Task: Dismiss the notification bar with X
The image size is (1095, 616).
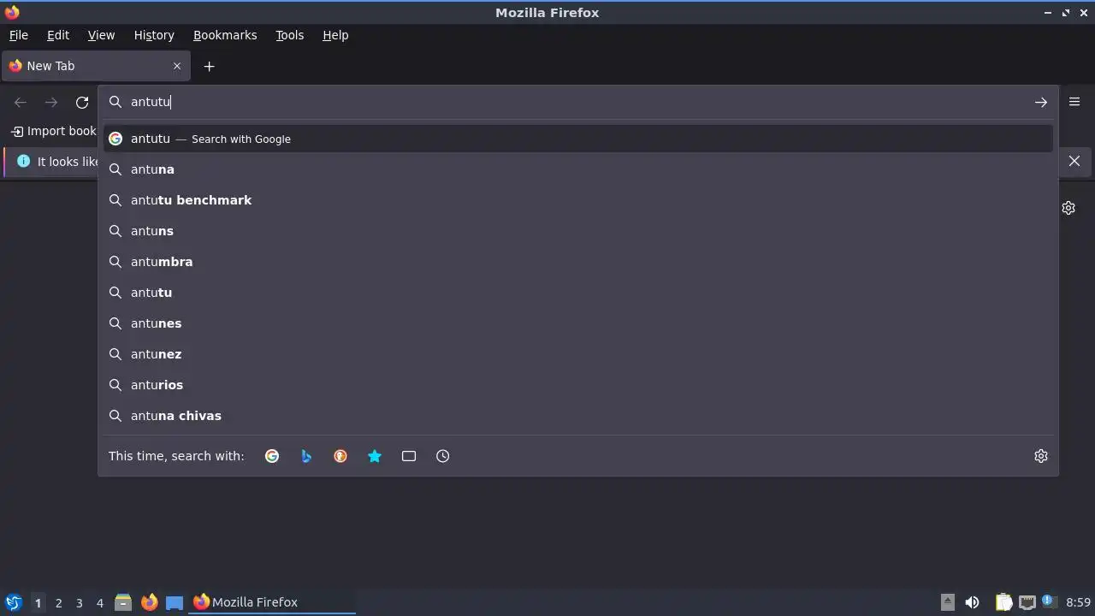Action: [x=1074, y=161]
